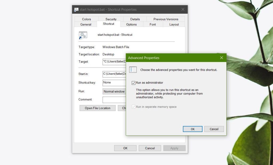
Task: Disable the Run as administrator checkbox
Action: 133,83
